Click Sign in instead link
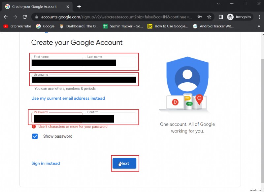 click(46, 163)
